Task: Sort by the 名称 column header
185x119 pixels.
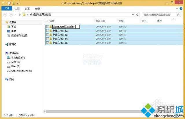Action: (52, 21)
